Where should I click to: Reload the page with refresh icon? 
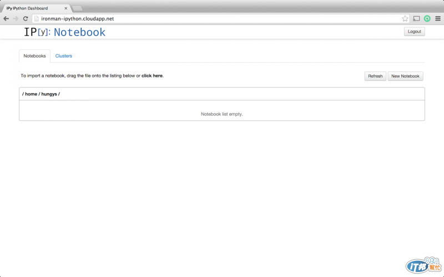pyautogui.click(x=26, y=19)
